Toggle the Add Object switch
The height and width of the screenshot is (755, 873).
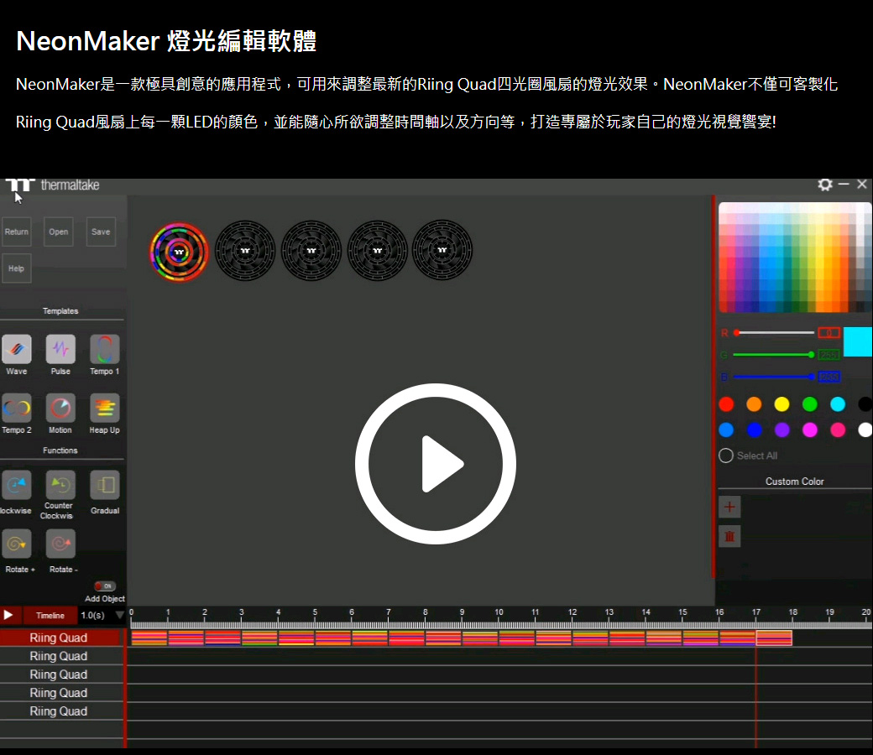coord(105,586)
